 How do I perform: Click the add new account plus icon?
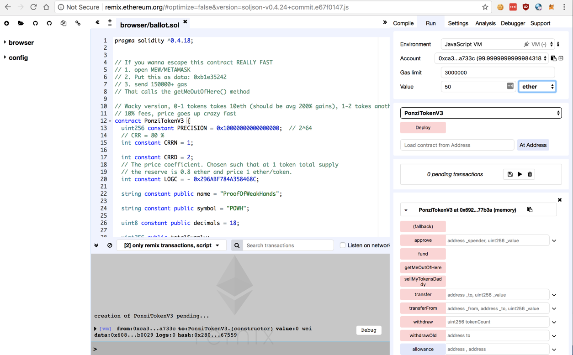pos(561,58)
